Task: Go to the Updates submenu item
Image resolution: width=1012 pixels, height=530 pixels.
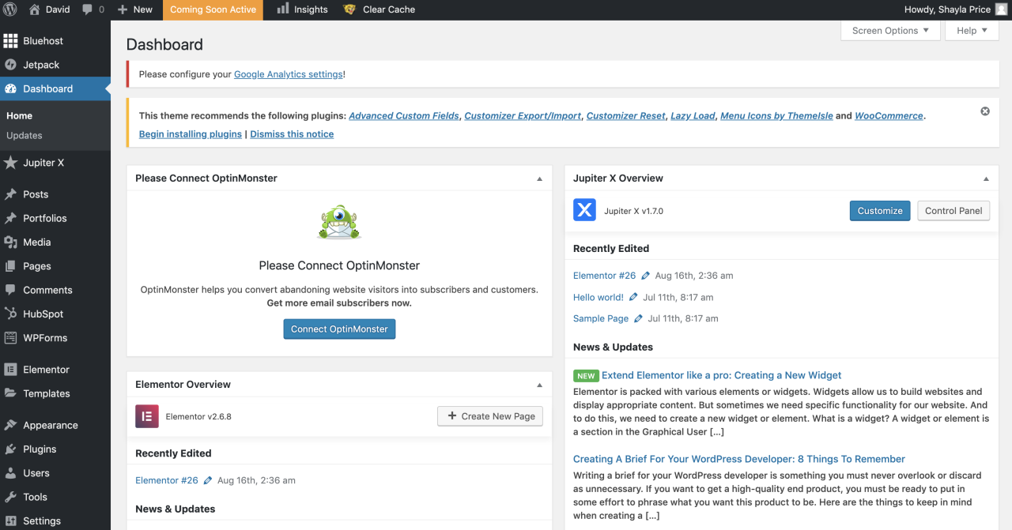Action: (25, 135)
